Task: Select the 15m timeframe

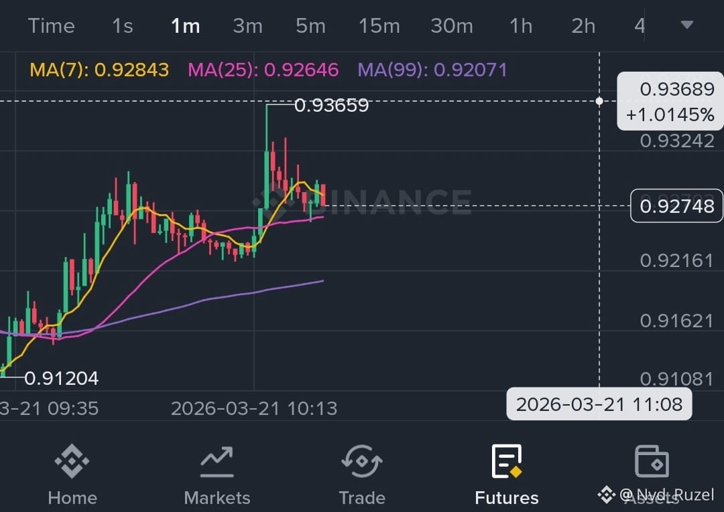Action: [379, 26]
